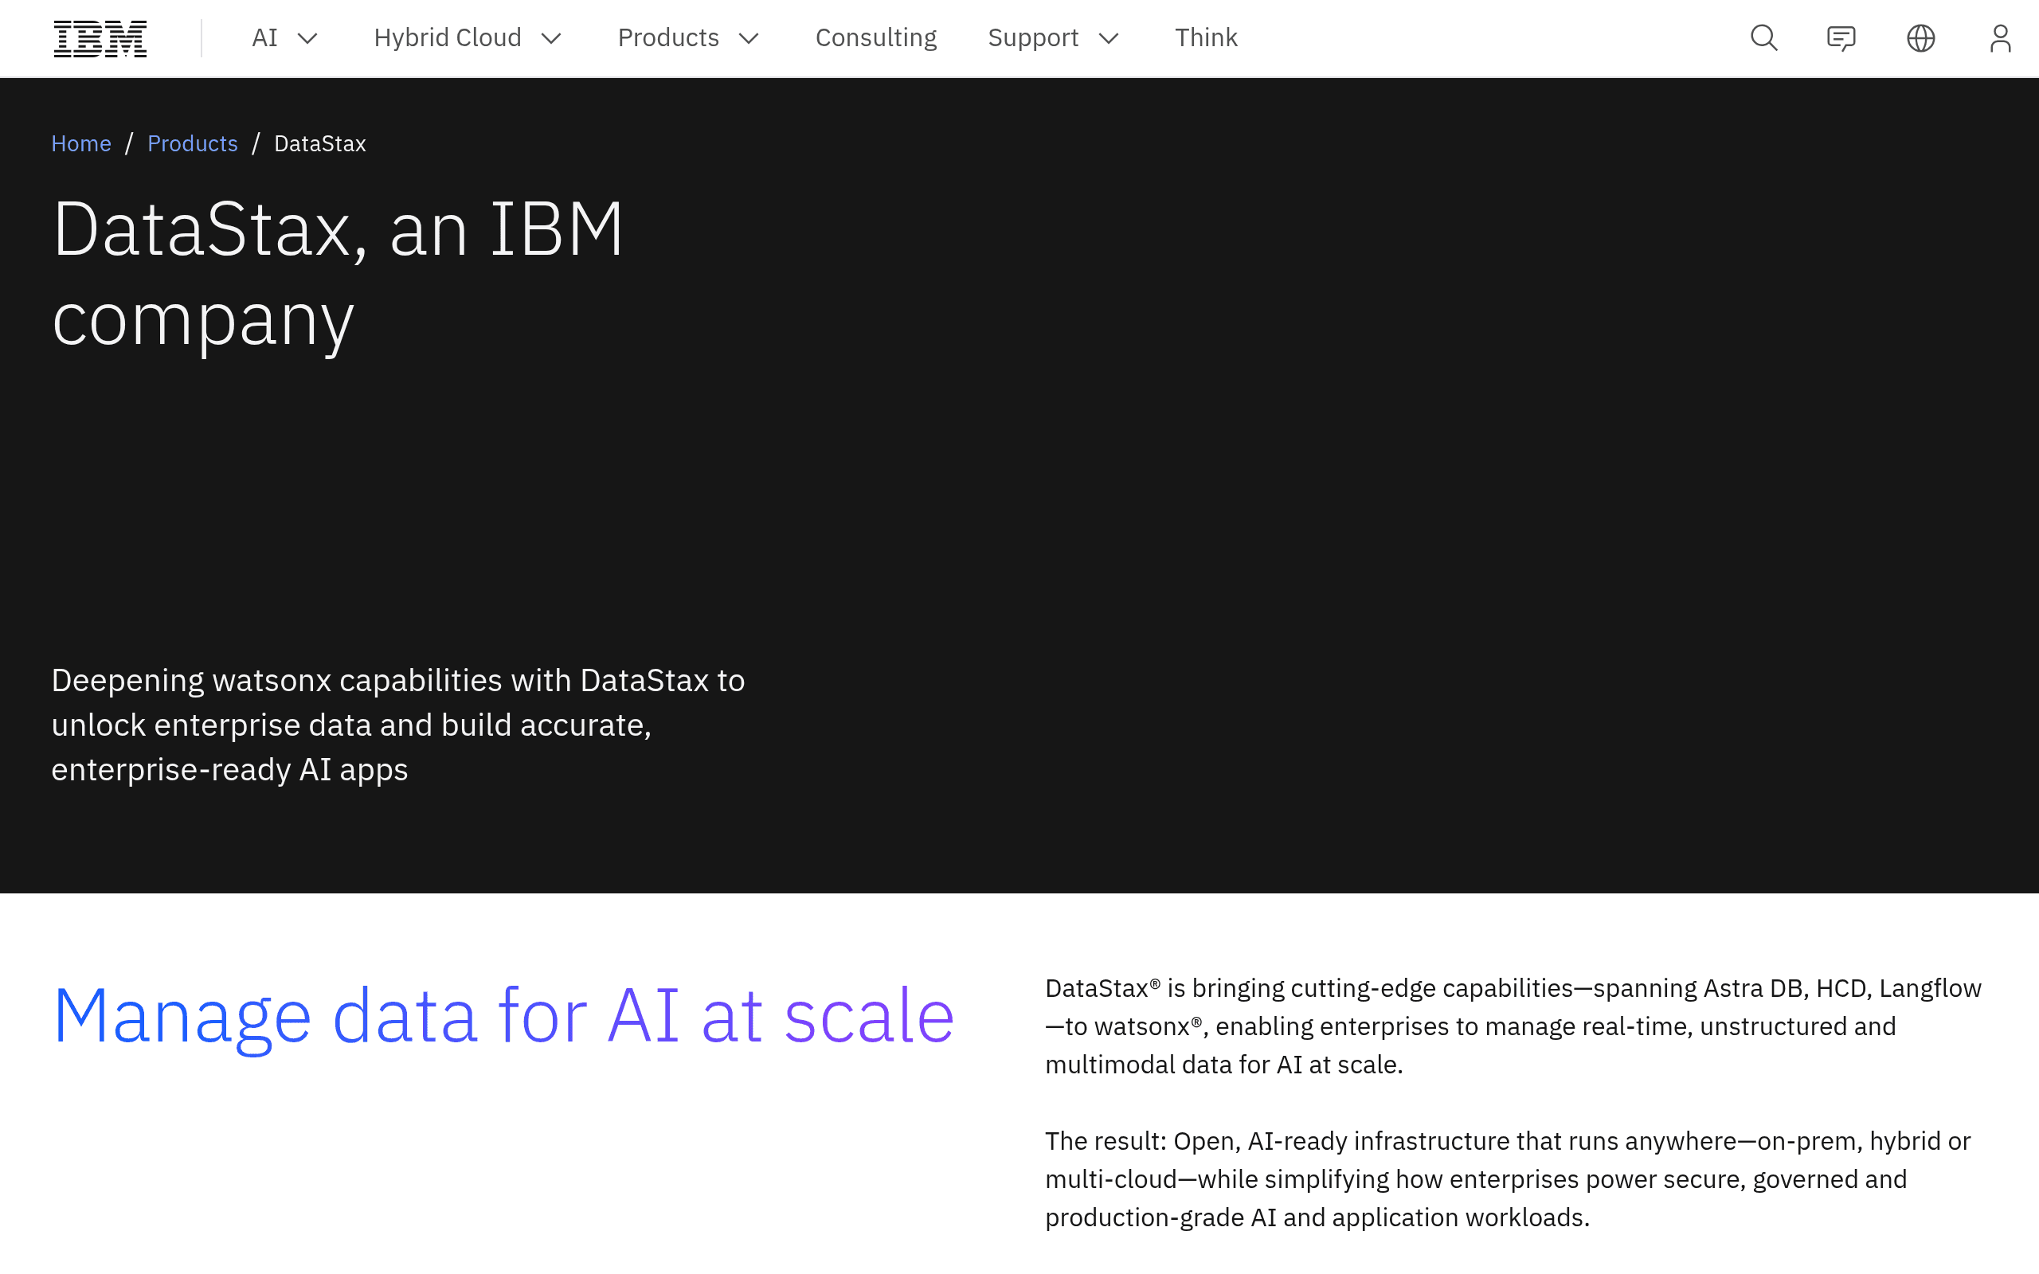The image size is (2039, 1274).
Task: Expand the Products navigation menu
Action: coord(688,38)
